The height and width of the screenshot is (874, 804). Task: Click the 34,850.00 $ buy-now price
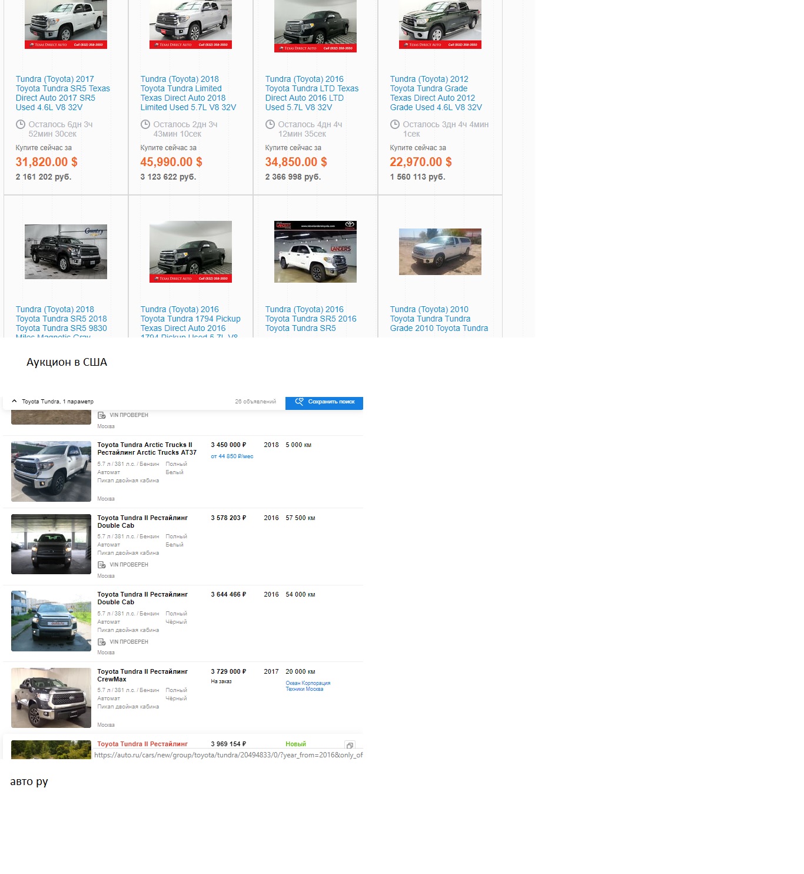tap(296, 162)
